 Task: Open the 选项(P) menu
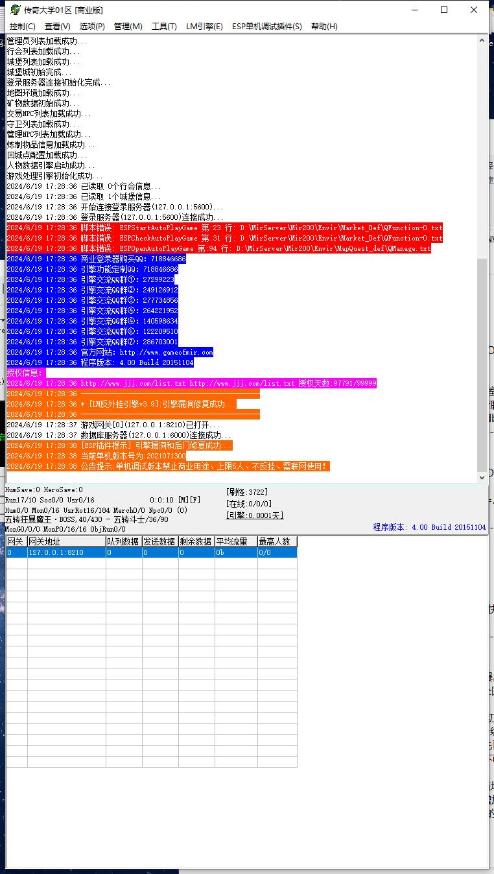(x=92, y=27)
